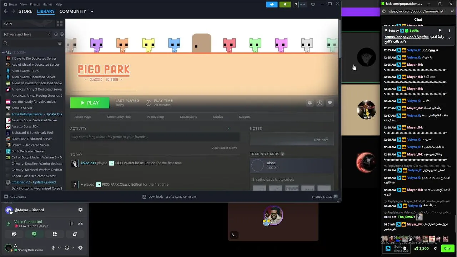Go forward with the Steam forward arrow
Screen dimensions: 457x257
[x=13, y=11]
